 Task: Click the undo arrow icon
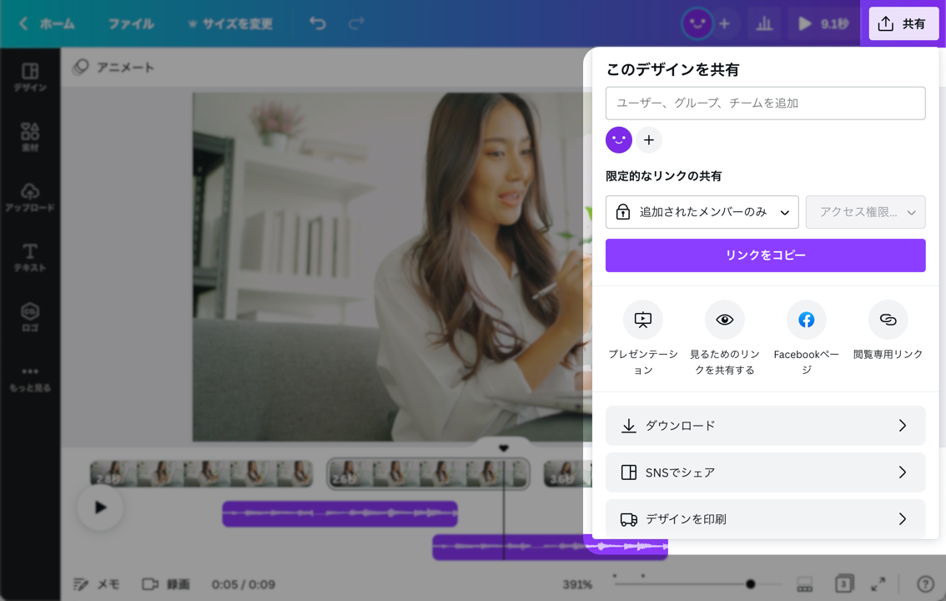(x=317, y=23)
